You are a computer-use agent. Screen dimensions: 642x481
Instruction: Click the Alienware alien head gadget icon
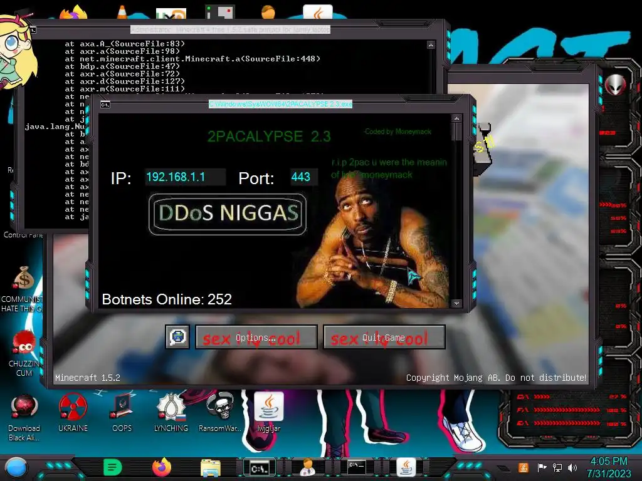[616, 85]
